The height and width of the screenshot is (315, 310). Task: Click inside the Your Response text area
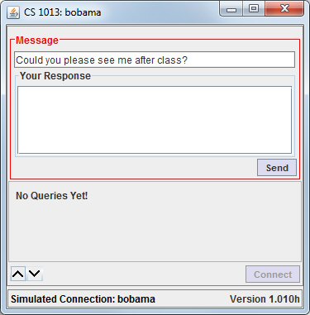click(x=155, y=120)
